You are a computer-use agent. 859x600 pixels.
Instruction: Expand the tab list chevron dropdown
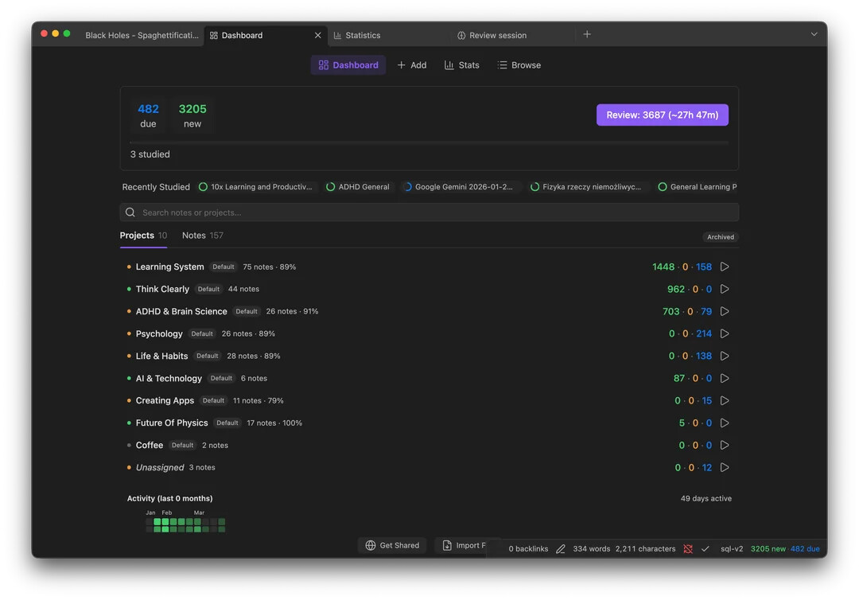click(x=814, y=34)
